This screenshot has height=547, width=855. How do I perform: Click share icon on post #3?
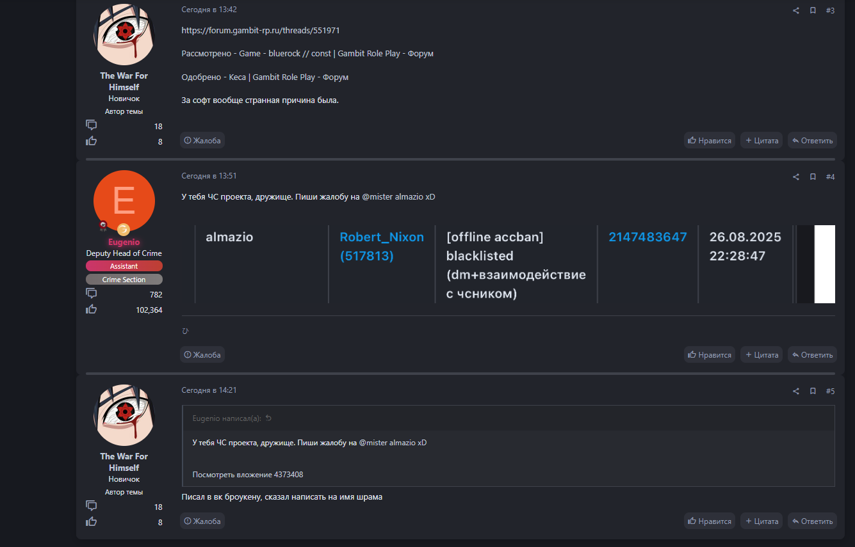tap(796, 11)
